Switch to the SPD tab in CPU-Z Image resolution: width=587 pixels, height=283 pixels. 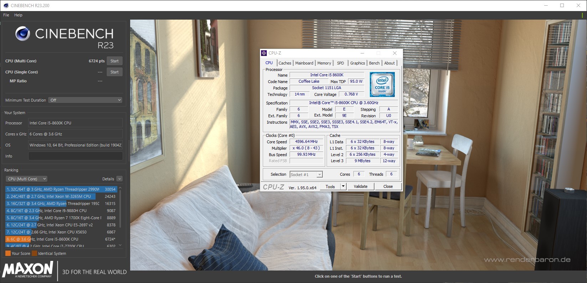pos(341,63)
